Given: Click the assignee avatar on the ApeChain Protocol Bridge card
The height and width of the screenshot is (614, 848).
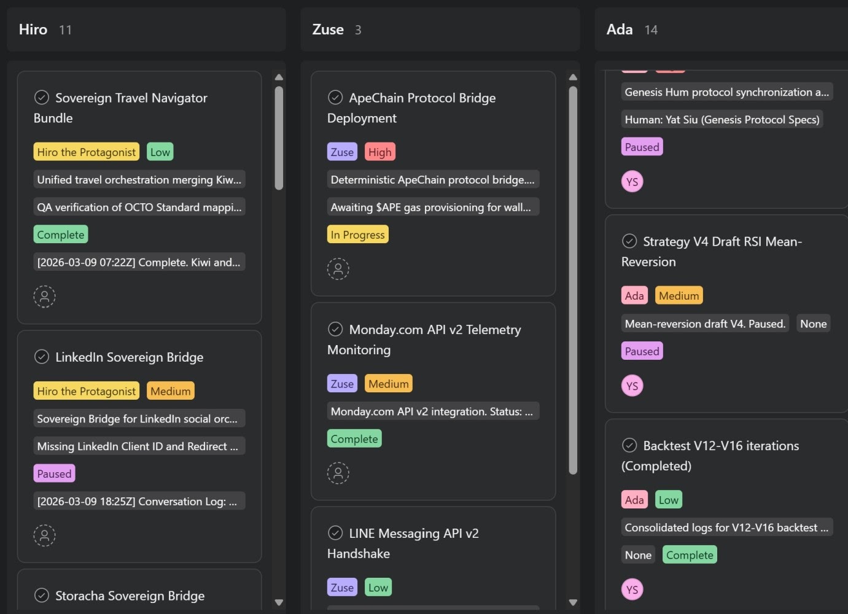Looking at the screenshot, I should pos(338,268).
